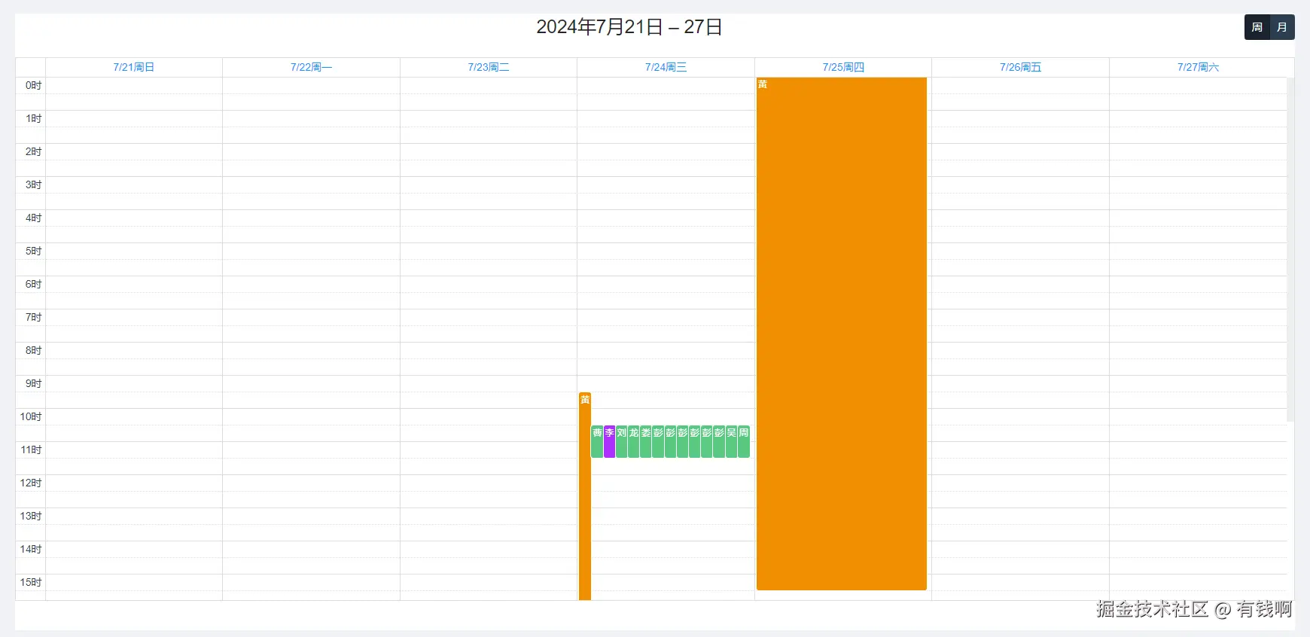The image size is (1310, 637).
Task: Select the green 娄 event block
Action: pos(645,441)
